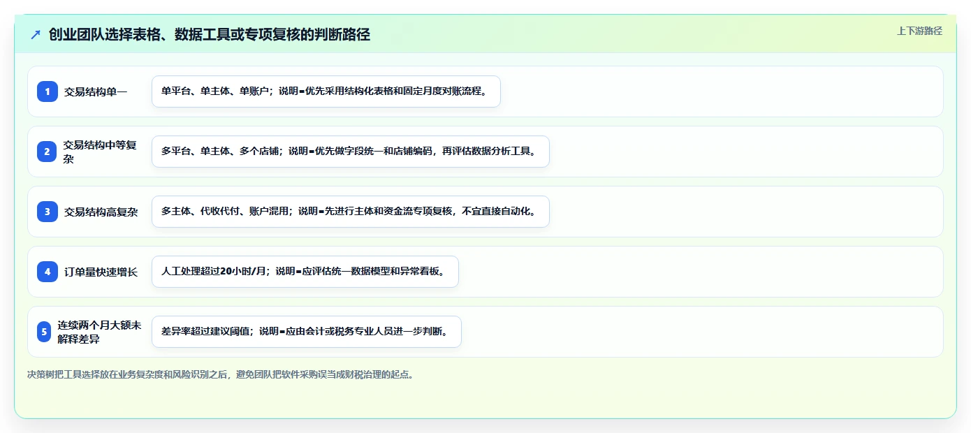Click the box starting 多平台、单主体、多个店铺
The width and height of the screenshot is (971, 433).
point(351,152)
